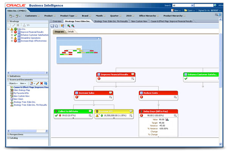Switch to the Overview tab
Screen dimensions: 227x151
click(x=57, y=21)
